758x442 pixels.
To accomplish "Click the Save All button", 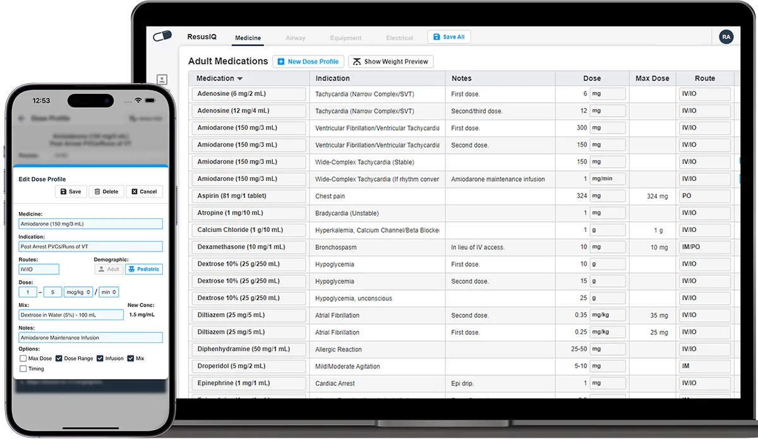I will pyautogui.click(x=449, y=37).
